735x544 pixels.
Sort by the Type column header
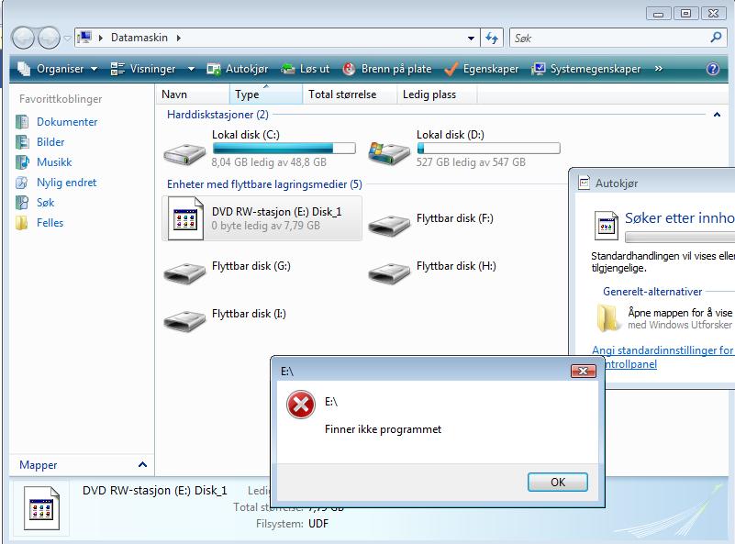266,94
